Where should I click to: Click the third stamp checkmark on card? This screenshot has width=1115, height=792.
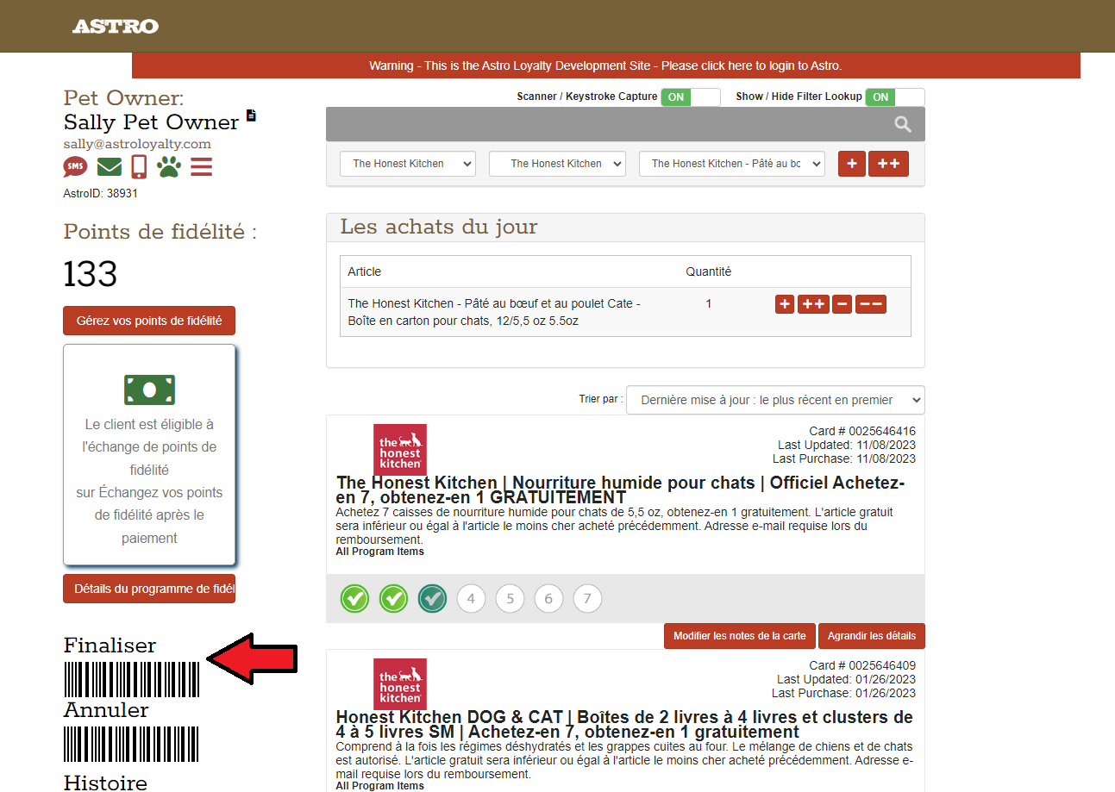pyautogui.click(x=432, y=598)
